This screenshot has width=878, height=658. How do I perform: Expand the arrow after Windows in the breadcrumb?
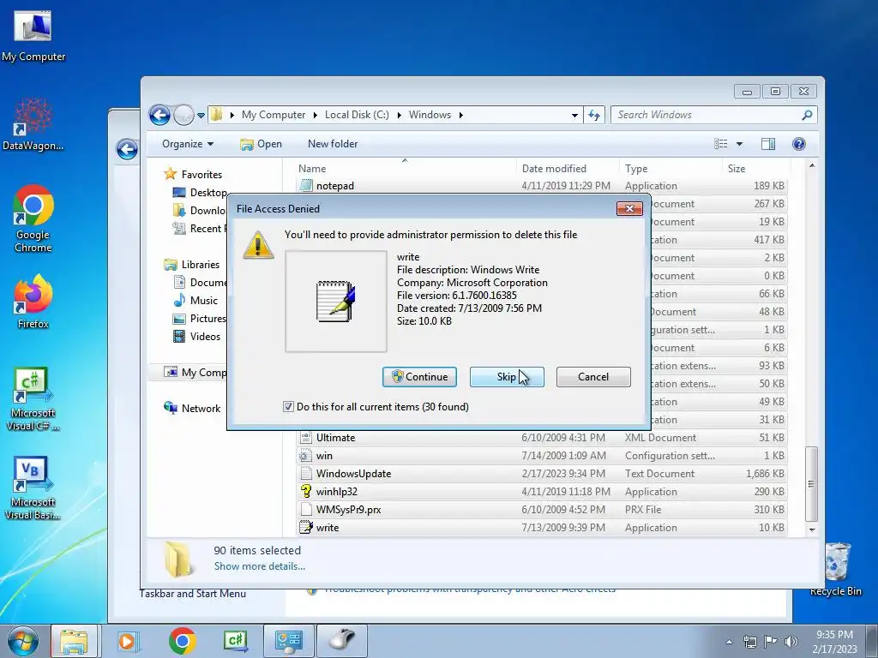(x=460, y=115)
